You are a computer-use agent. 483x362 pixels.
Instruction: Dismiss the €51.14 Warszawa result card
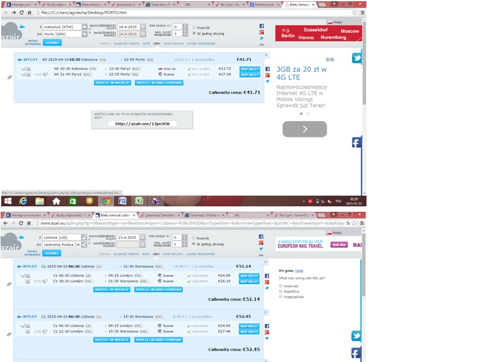[266, 262]
